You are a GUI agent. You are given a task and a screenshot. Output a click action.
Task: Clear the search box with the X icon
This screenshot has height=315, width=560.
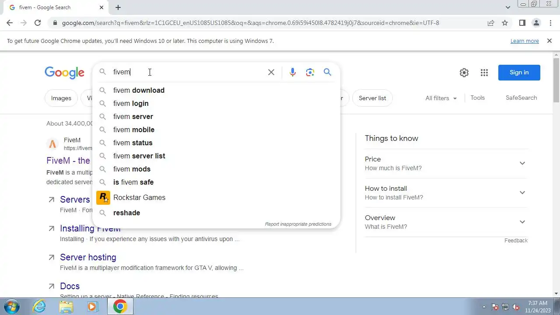click(271, 72)
